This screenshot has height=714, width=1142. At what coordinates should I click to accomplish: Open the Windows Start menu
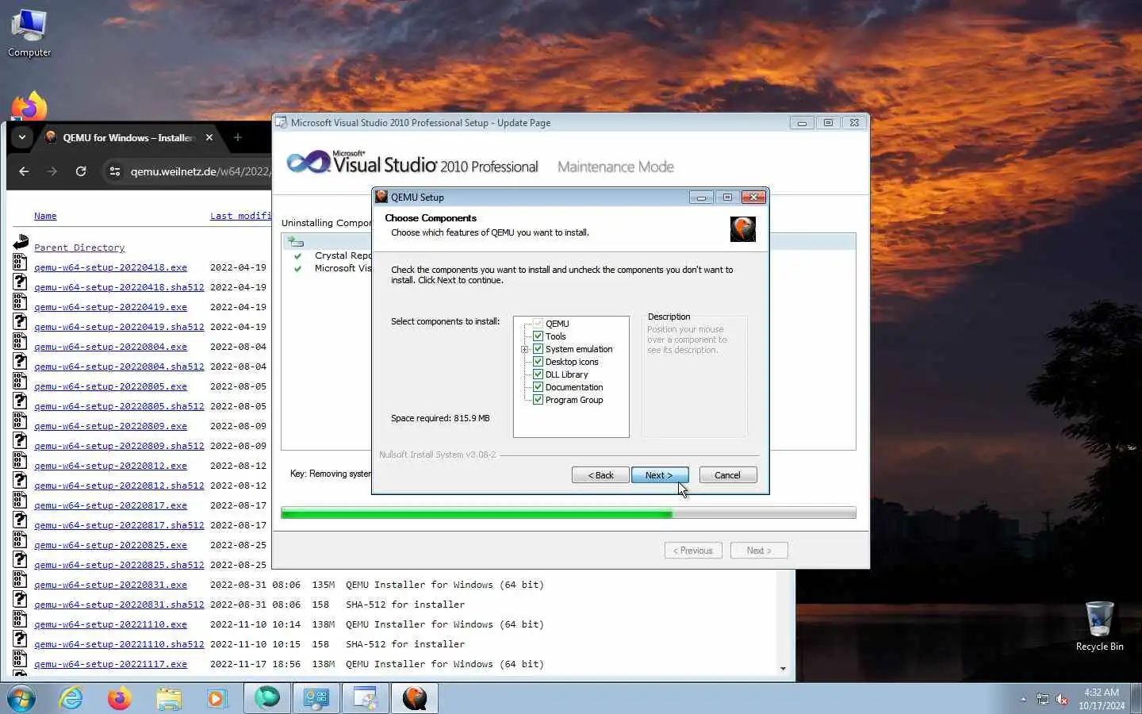(x=21, y=698)
